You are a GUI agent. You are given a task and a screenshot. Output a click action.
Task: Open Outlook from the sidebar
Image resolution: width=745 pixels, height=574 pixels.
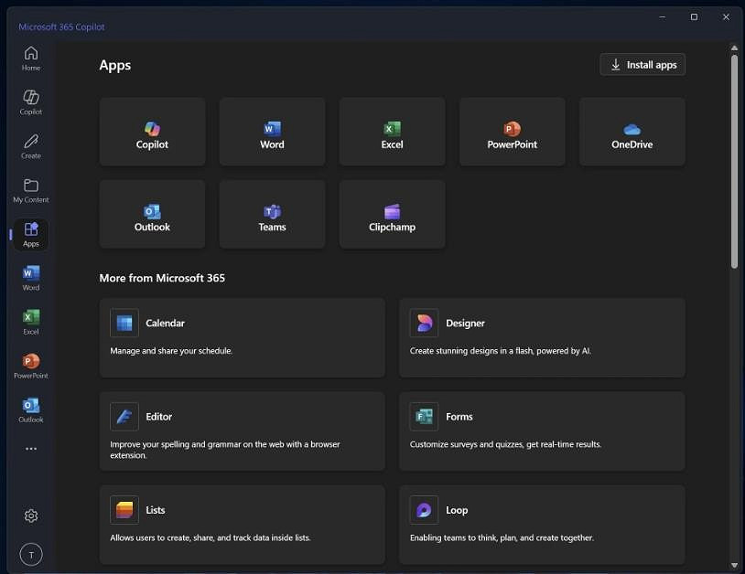30,406
